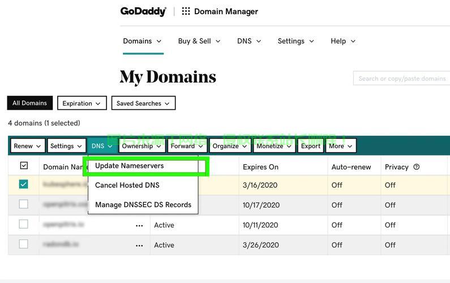Expand the Domains navigation menu
450x283 pixels.
click(x=142, y=41)
